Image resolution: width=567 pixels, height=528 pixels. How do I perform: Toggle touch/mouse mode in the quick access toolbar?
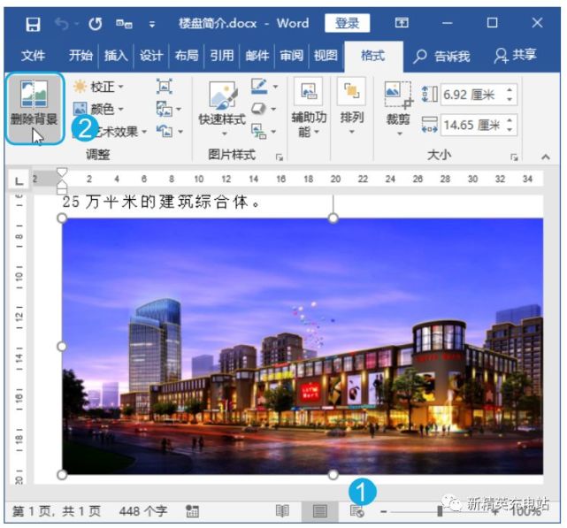[x=123, y=23]
